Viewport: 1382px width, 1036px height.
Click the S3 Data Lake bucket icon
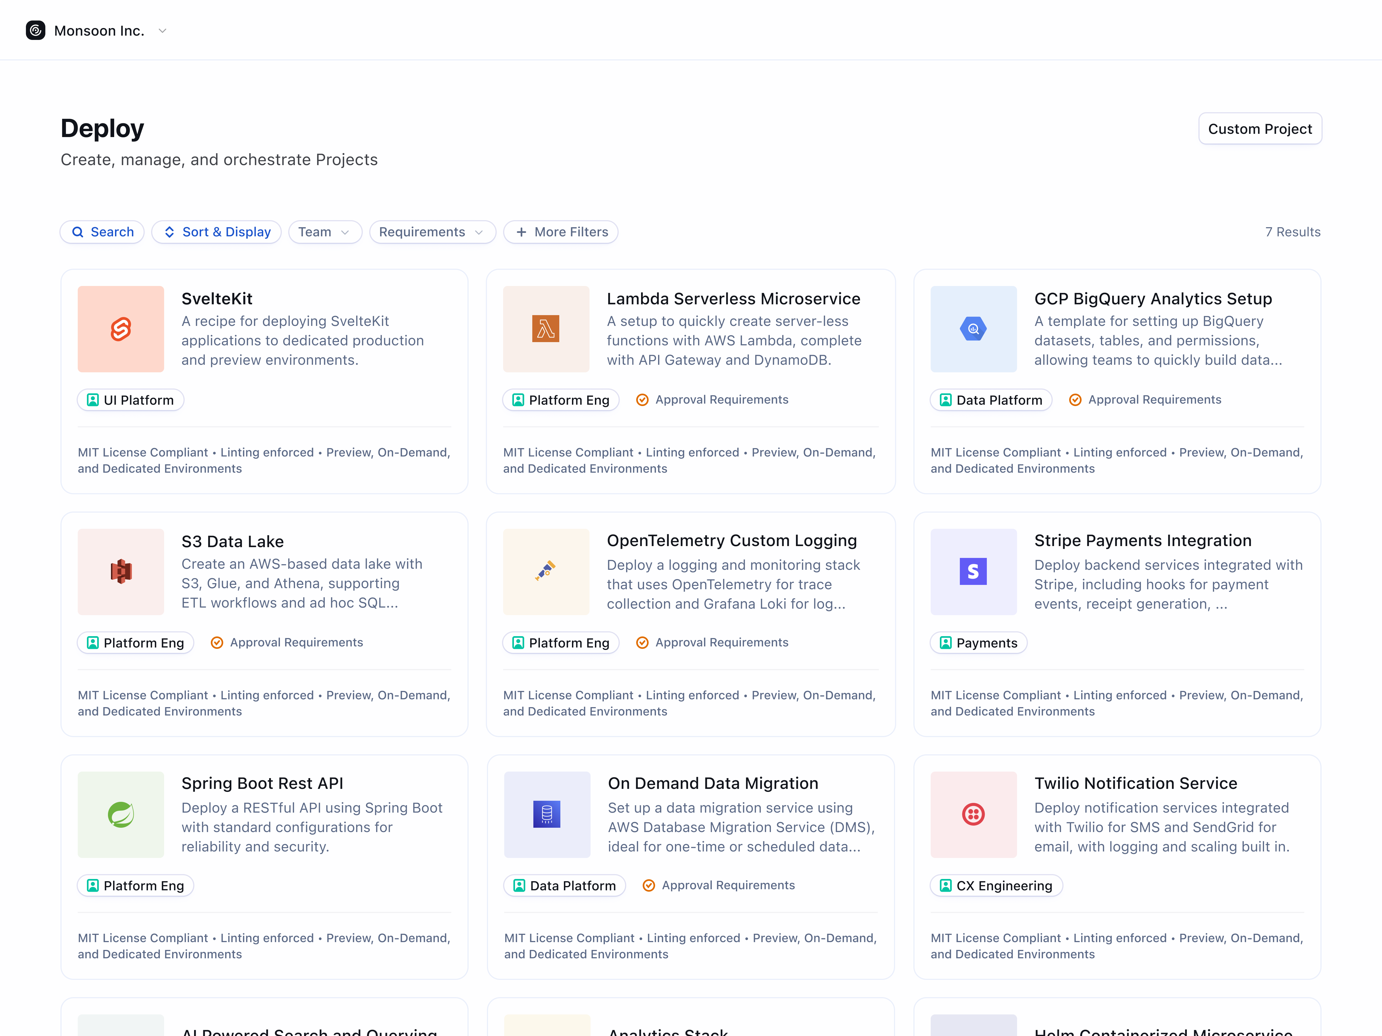point(121,571)
